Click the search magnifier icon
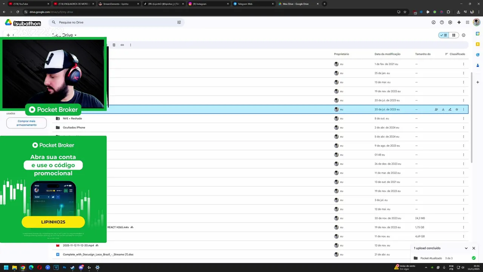The width and height of the screenshot is (483, 272). pos(54,22)
